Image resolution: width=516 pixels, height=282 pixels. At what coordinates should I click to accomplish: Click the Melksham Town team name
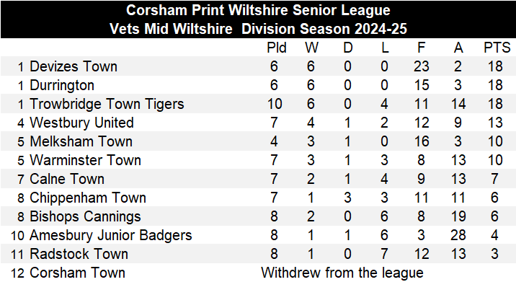81,141
